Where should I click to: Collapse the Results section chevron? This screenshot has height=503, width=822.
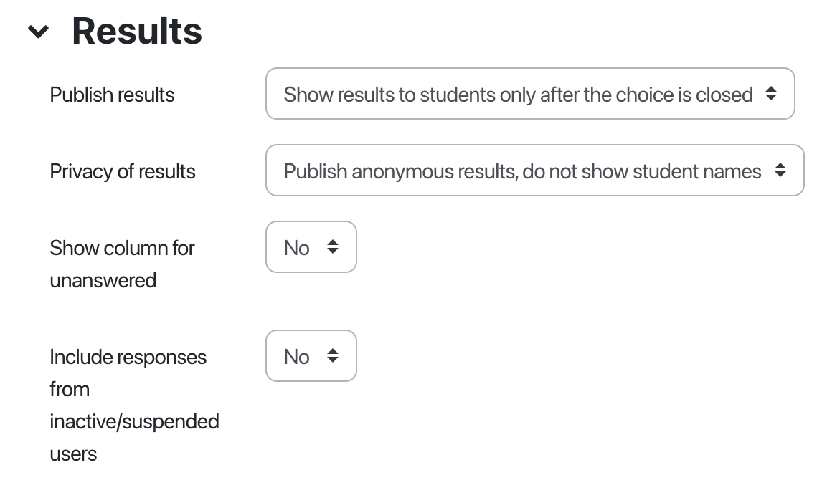[x=38, y=32]
